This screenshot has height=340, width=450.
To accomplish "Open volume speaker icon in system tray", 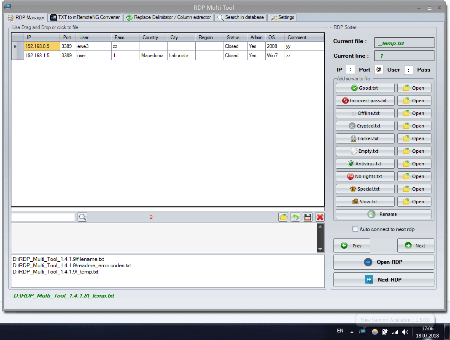I will pos(405,332).
